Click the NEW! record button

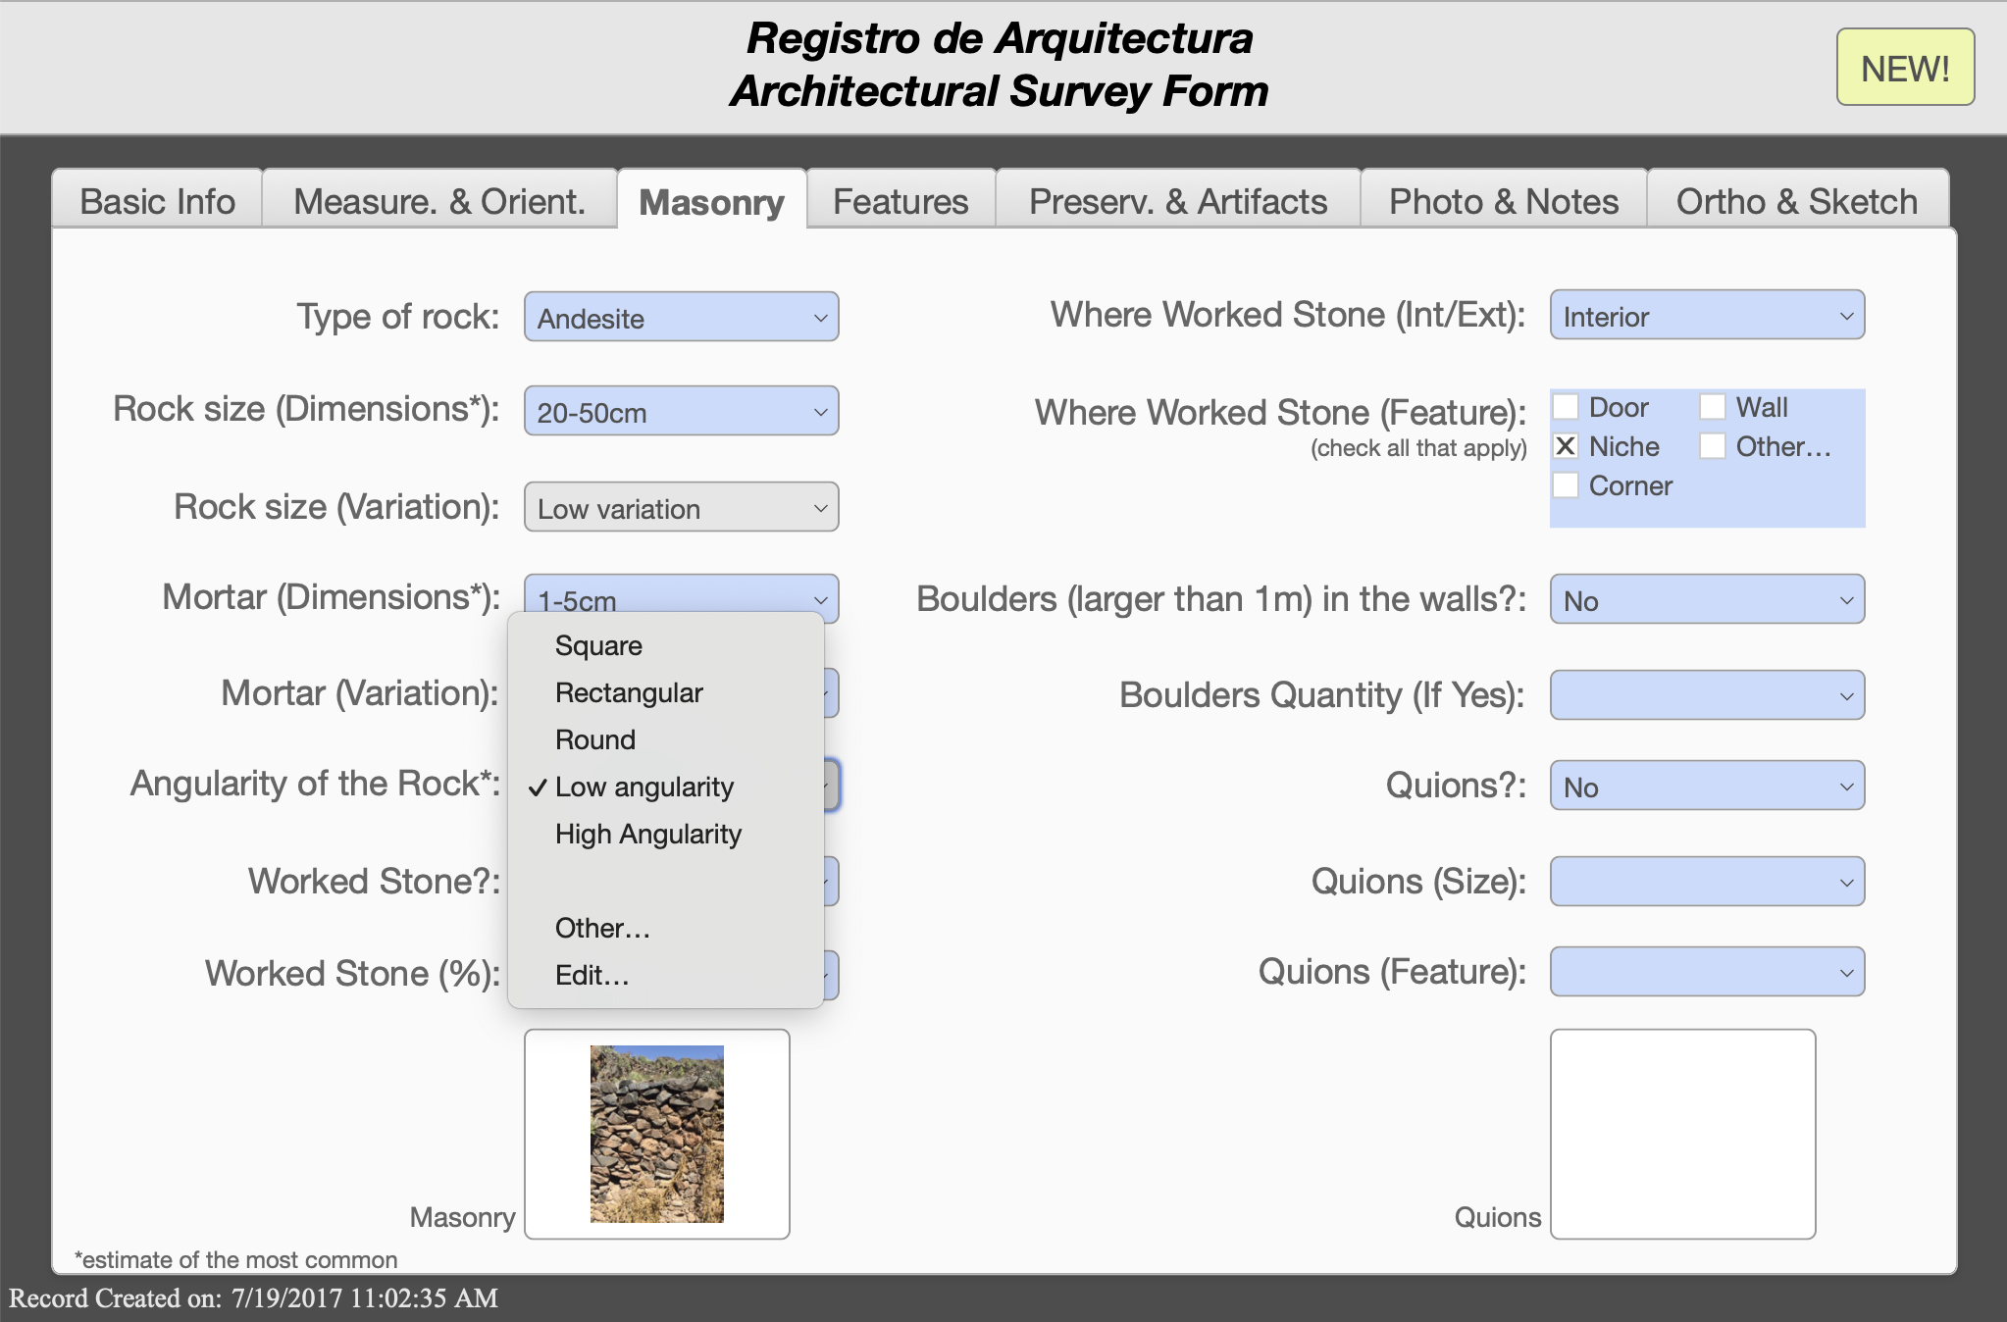pyautogui.click(x=1904, y=68)
